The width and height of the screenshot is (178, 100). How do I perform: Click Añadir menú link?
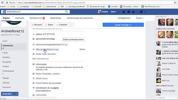coord(41,78)
